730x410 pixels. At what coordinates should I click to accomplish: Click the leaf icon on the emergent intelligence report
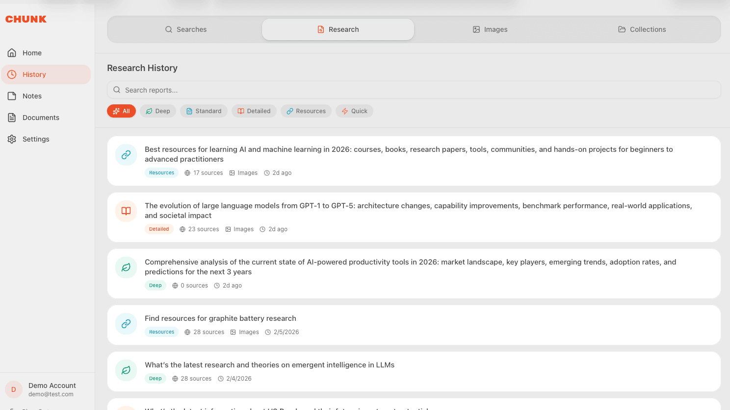126,370
